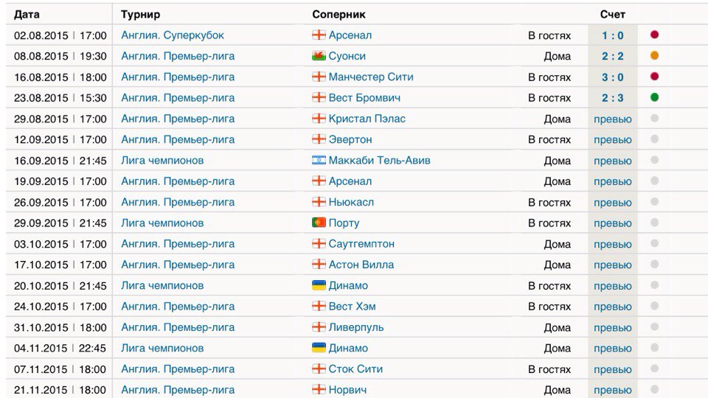The width and height of the screenshot is (708, 398).
Task: Click the Счет column header
Action: (x=612, y=14)
